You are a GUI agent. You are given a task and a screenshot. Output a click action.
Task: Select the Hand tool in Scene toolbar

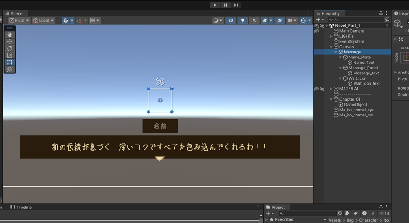tap(10, 34)
